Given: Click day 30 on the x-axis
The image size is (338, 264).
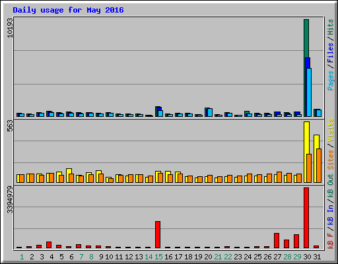Looking at the screenshot, I should [307, 257].
